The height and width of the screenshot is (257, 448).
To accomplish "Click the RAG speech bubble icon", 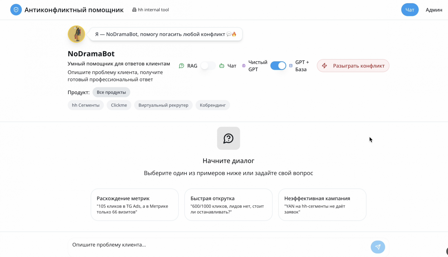I will tap(181, 66).
